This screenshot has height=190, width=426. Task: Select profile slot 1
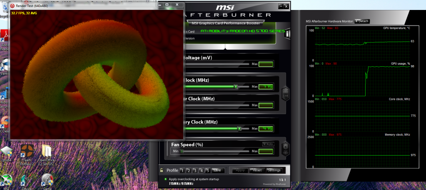pyautogui.click(x=182, y=171)
